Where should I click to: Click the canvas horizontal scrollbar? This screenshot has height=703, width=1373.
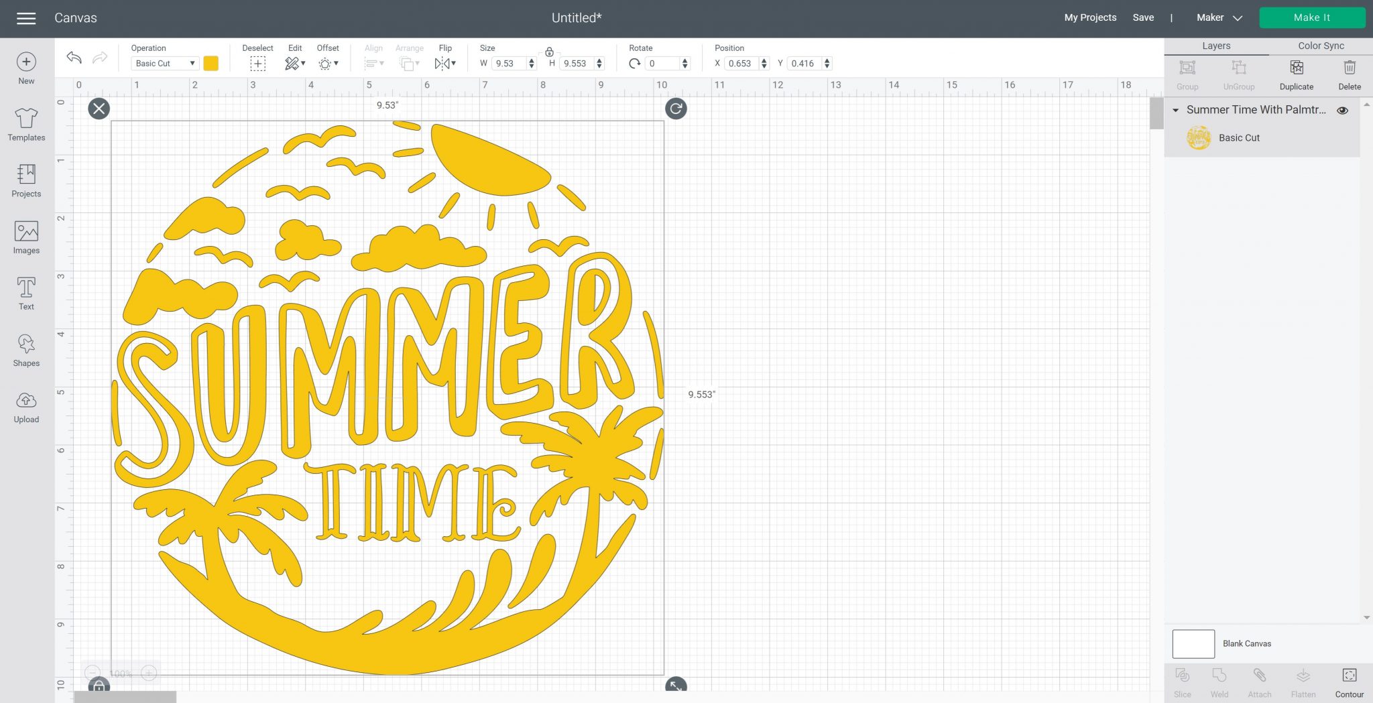[x=125, y=698]
